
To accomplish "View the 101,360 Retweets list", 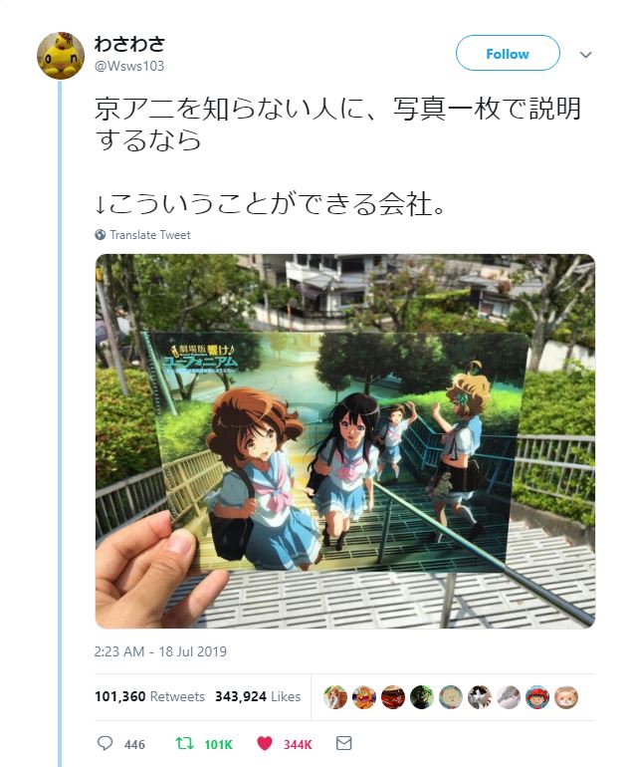I will (x=149, y=696).
